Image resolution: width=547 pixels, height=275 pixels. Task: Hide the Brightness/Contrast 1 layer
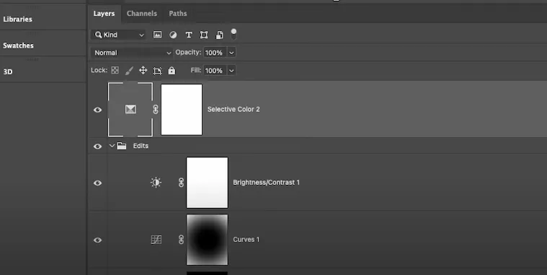tap(98, 183)
